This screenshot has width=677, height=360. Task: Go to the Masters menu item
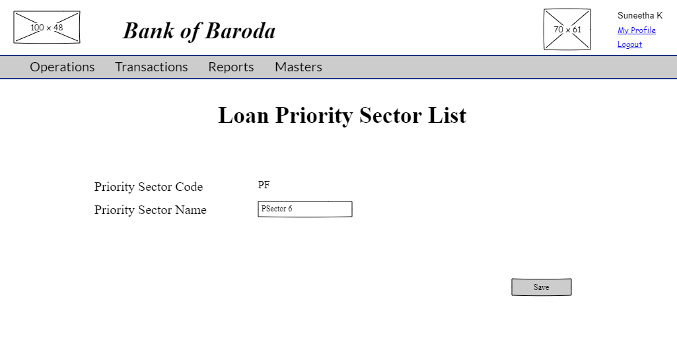(x=299, y=67)
